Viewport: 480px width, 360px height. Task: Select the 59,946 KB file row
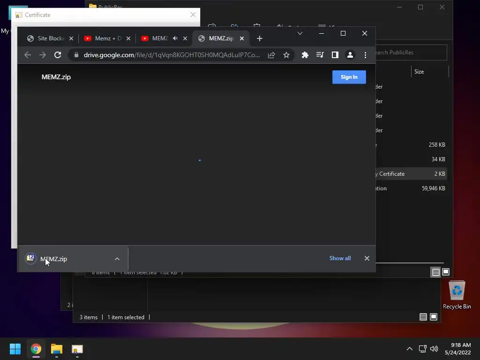(411, 188)
